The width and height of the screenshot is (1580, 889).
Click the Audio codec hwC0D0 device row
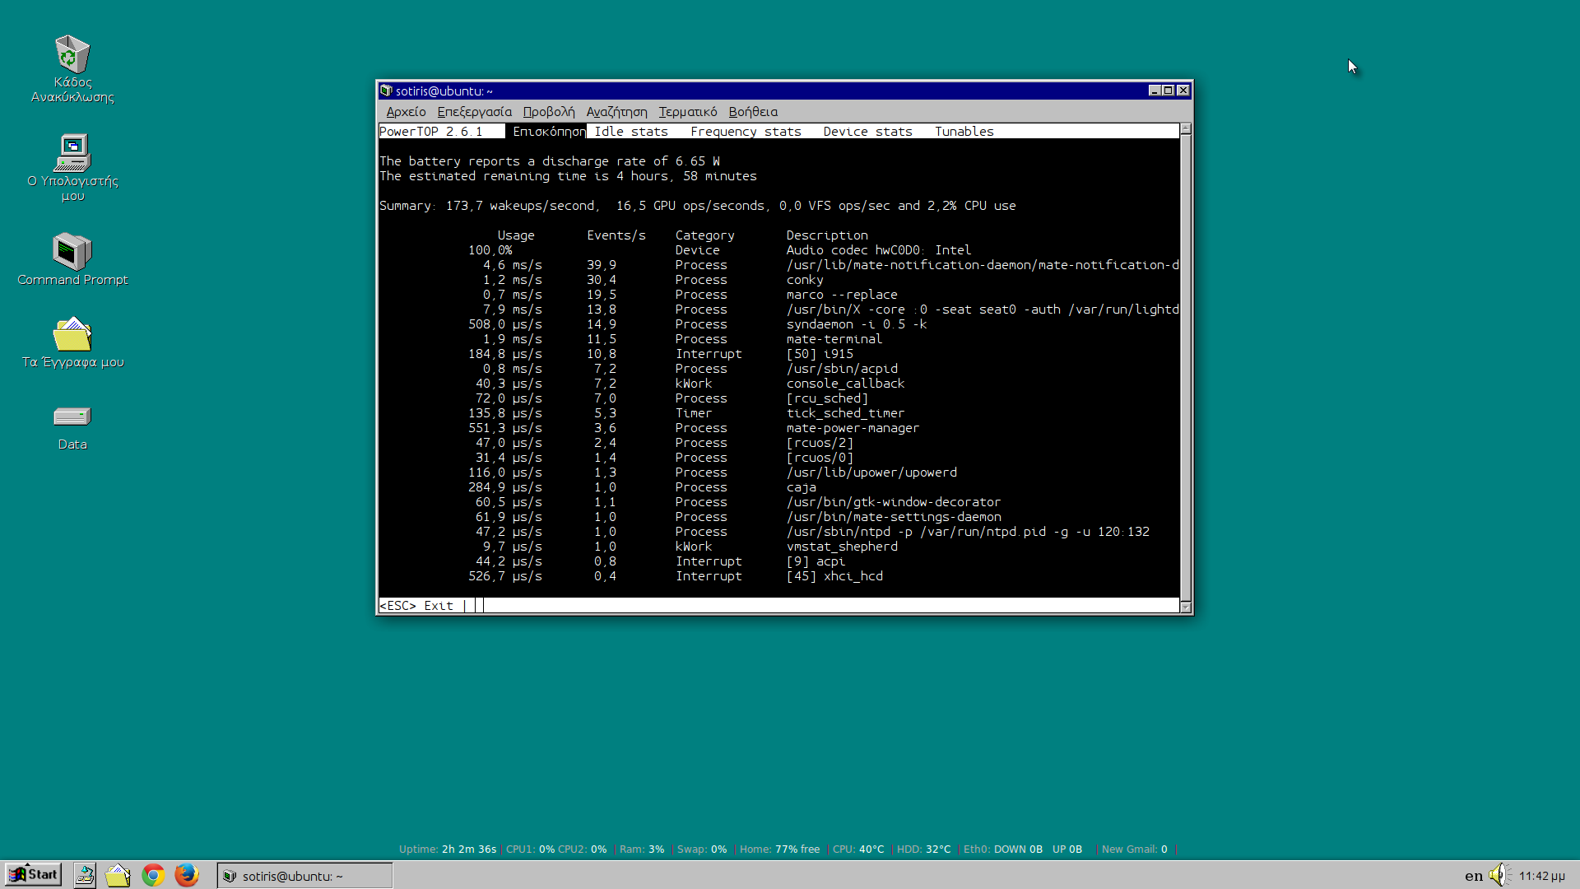pos(778,250)
